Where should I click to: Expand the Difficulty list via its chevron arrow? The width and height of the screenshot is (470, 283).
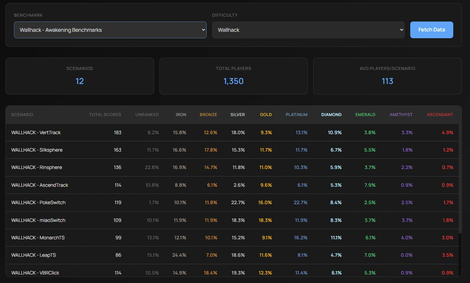coord(402,30)
